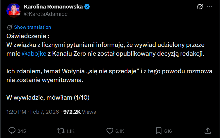220x138 pixels.
Task: Click the Grok icon at top right
Action: click(x=200, y=7)
